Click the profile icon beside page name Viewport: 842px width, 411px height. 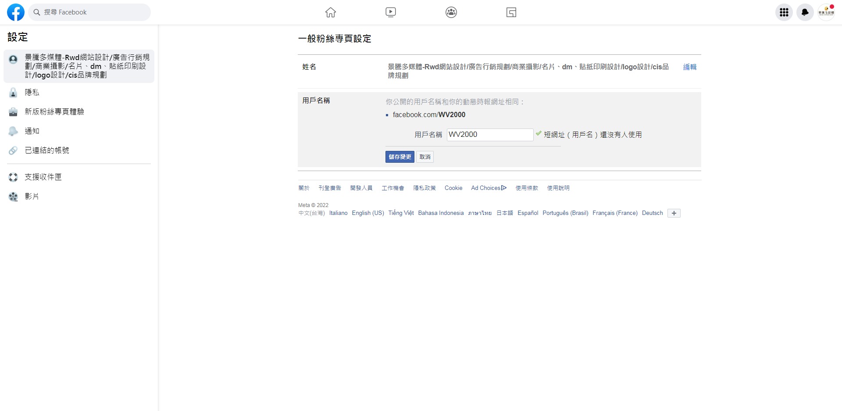pos(13,59)
